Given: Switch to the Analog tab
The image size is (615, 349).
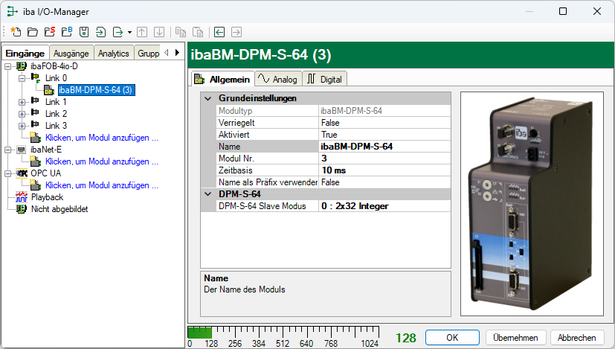Looking at the screenshot, I should 277,80.
